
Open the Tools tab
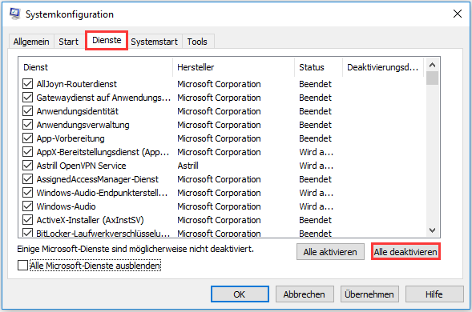coord(197,42)
